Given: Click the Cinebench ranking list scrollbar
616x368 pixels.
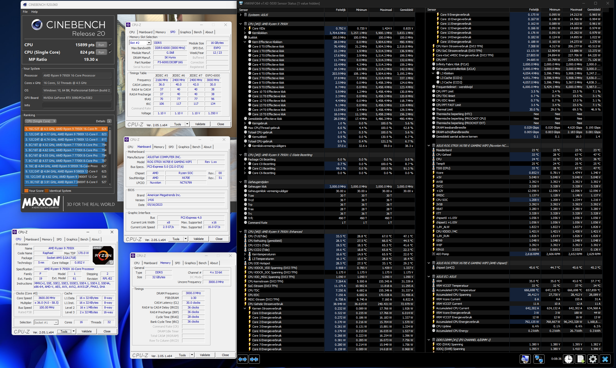Looking at the screenshot, I should [110, 156].
